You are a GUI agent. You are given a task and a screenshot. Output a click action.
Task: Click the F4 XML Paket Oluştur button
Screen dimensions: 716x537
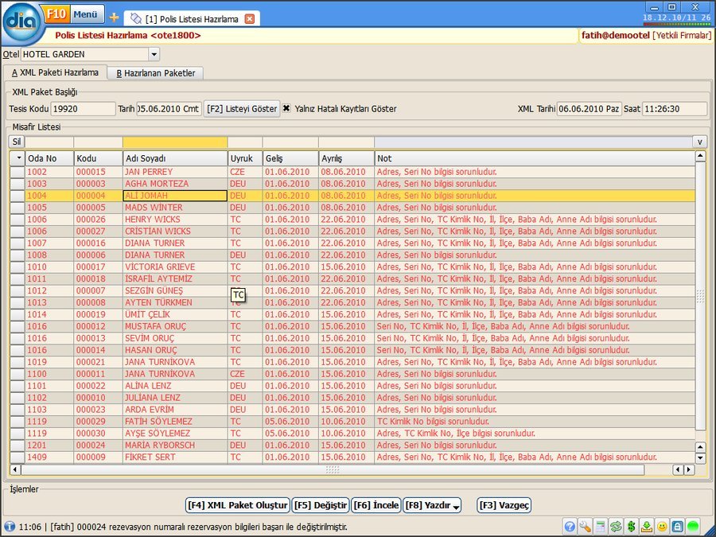point(238,505)
